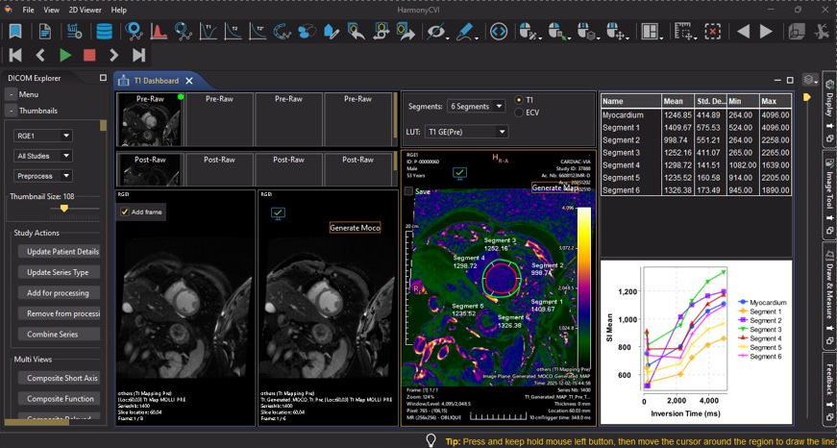Image resolution: width=837 pixels, height=448 pixels.
Task: Expand the LUT T1 GE(Pre) dropdown
Action: pyautogui.click(x=467, y=132)
